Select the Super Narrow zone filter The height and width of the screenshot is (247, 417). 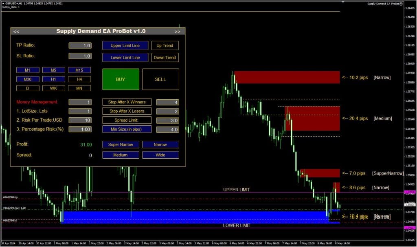pos(121,144)
